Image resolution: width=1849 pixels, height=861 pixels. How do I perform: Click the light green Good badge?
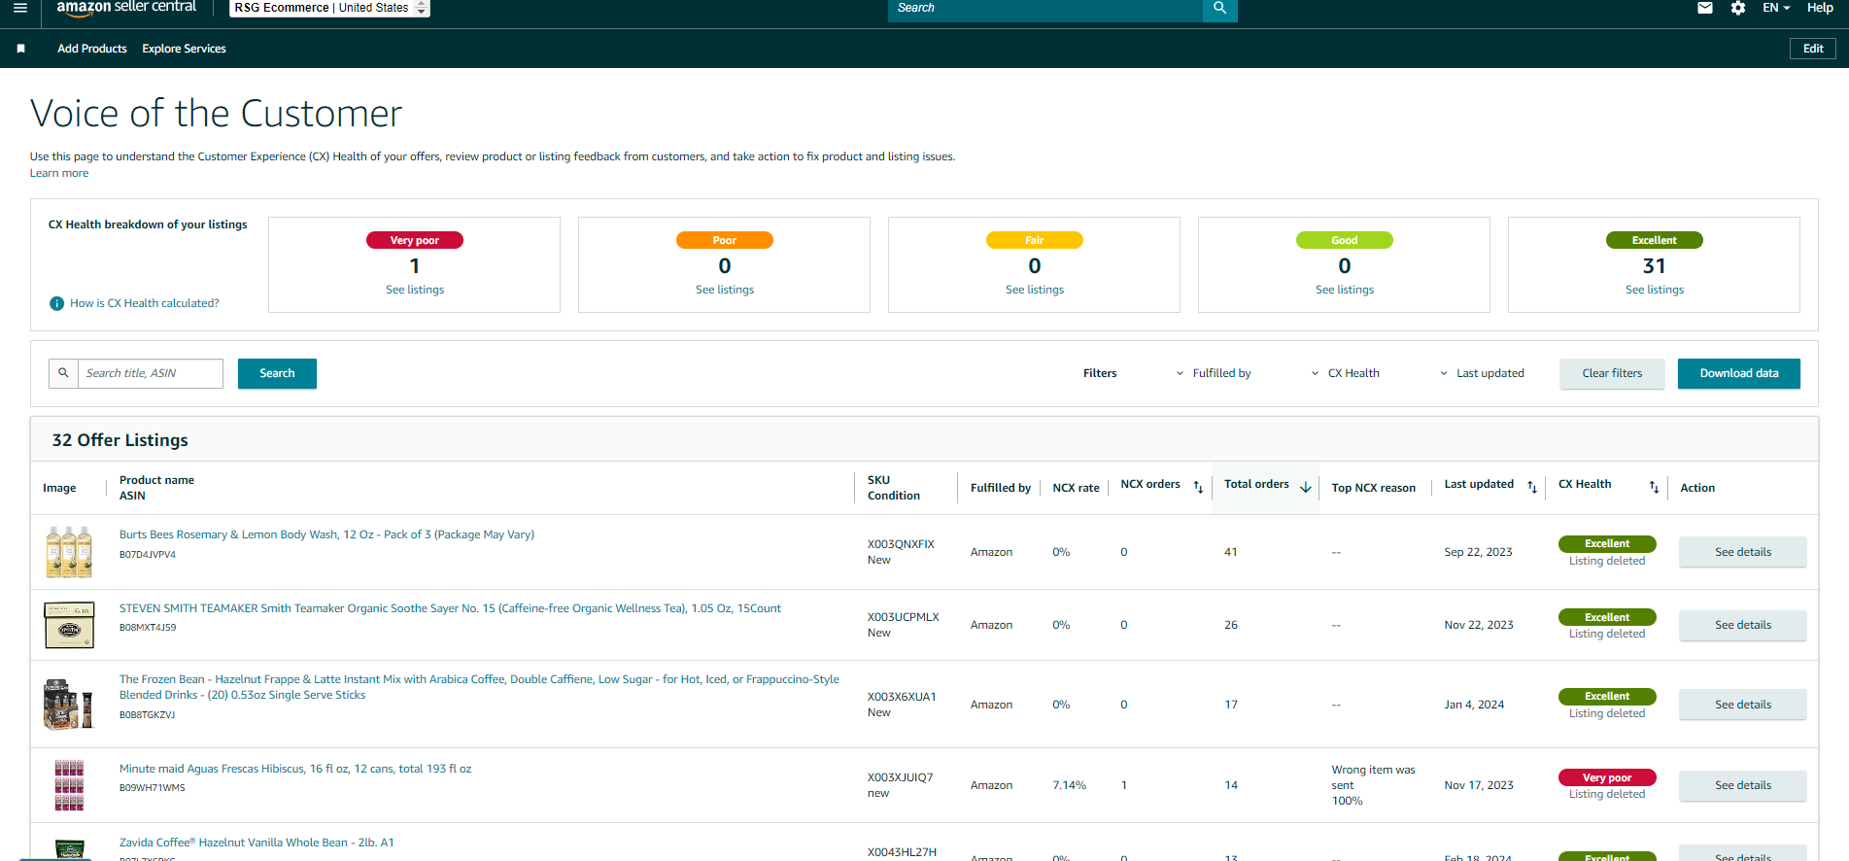pyautogui.click(x=1345, y=240)
